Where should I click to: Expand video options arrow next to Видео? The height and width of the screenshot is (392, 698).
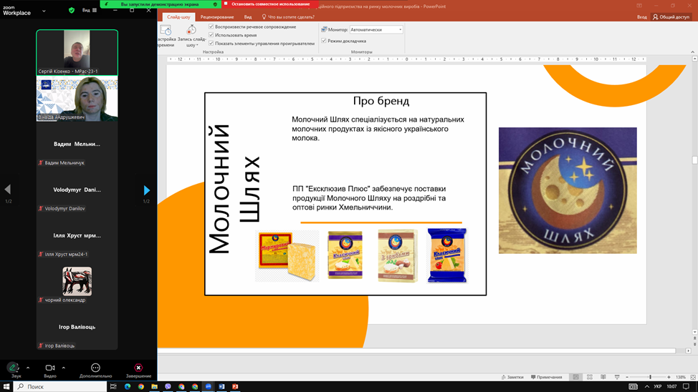pos(63,368)
